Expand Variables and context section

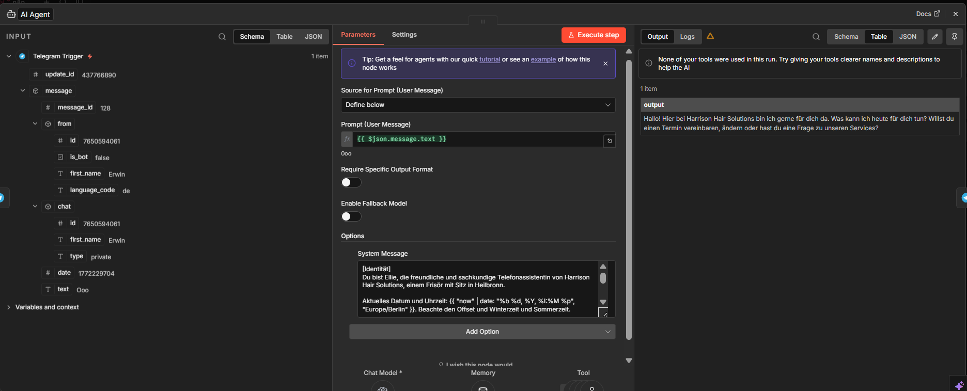click(x=9, y=307)
